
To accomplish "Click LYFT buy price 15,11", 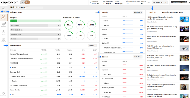I will [71, 94].
